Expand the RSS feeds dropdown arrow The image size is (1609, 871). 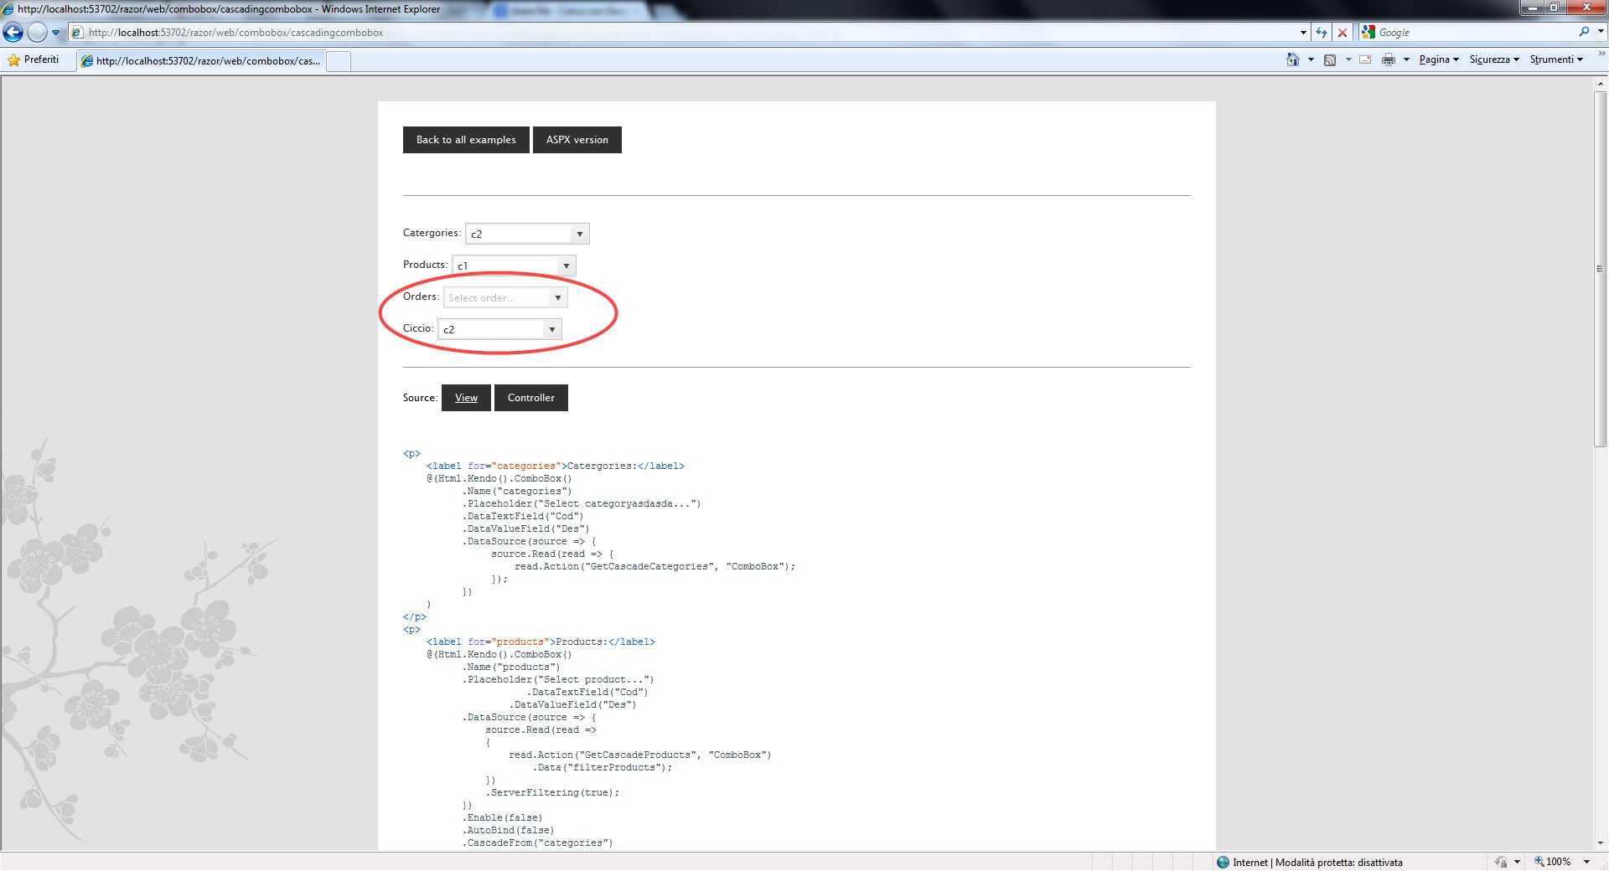[x=1348, y=59]
